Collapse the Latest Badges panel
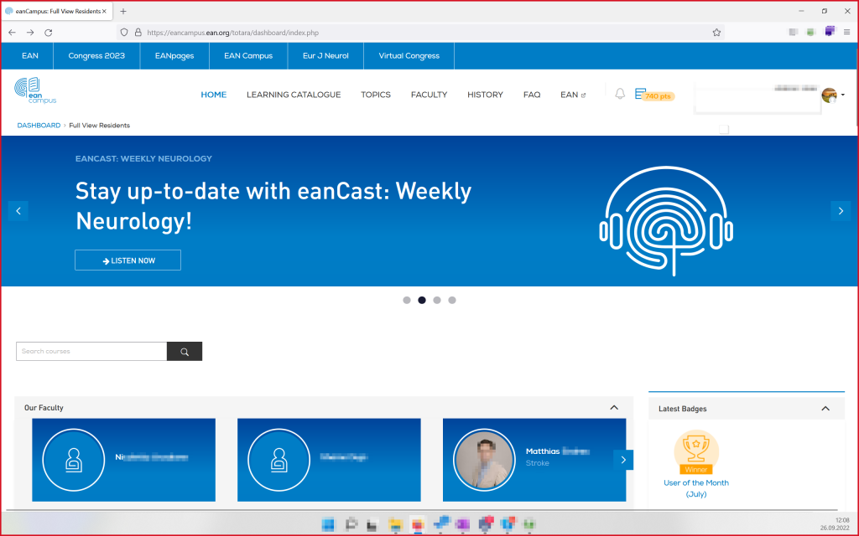This screenshot has height=536, width=859. tap(825, 409)
